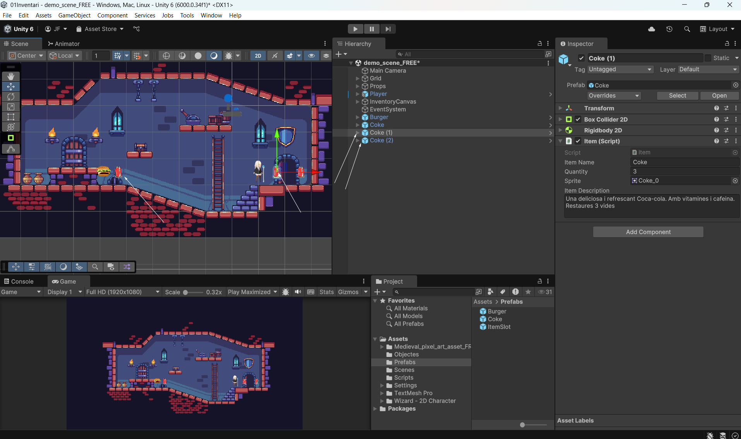Select the Hand tool in Scene view

[x=11, y=76]
